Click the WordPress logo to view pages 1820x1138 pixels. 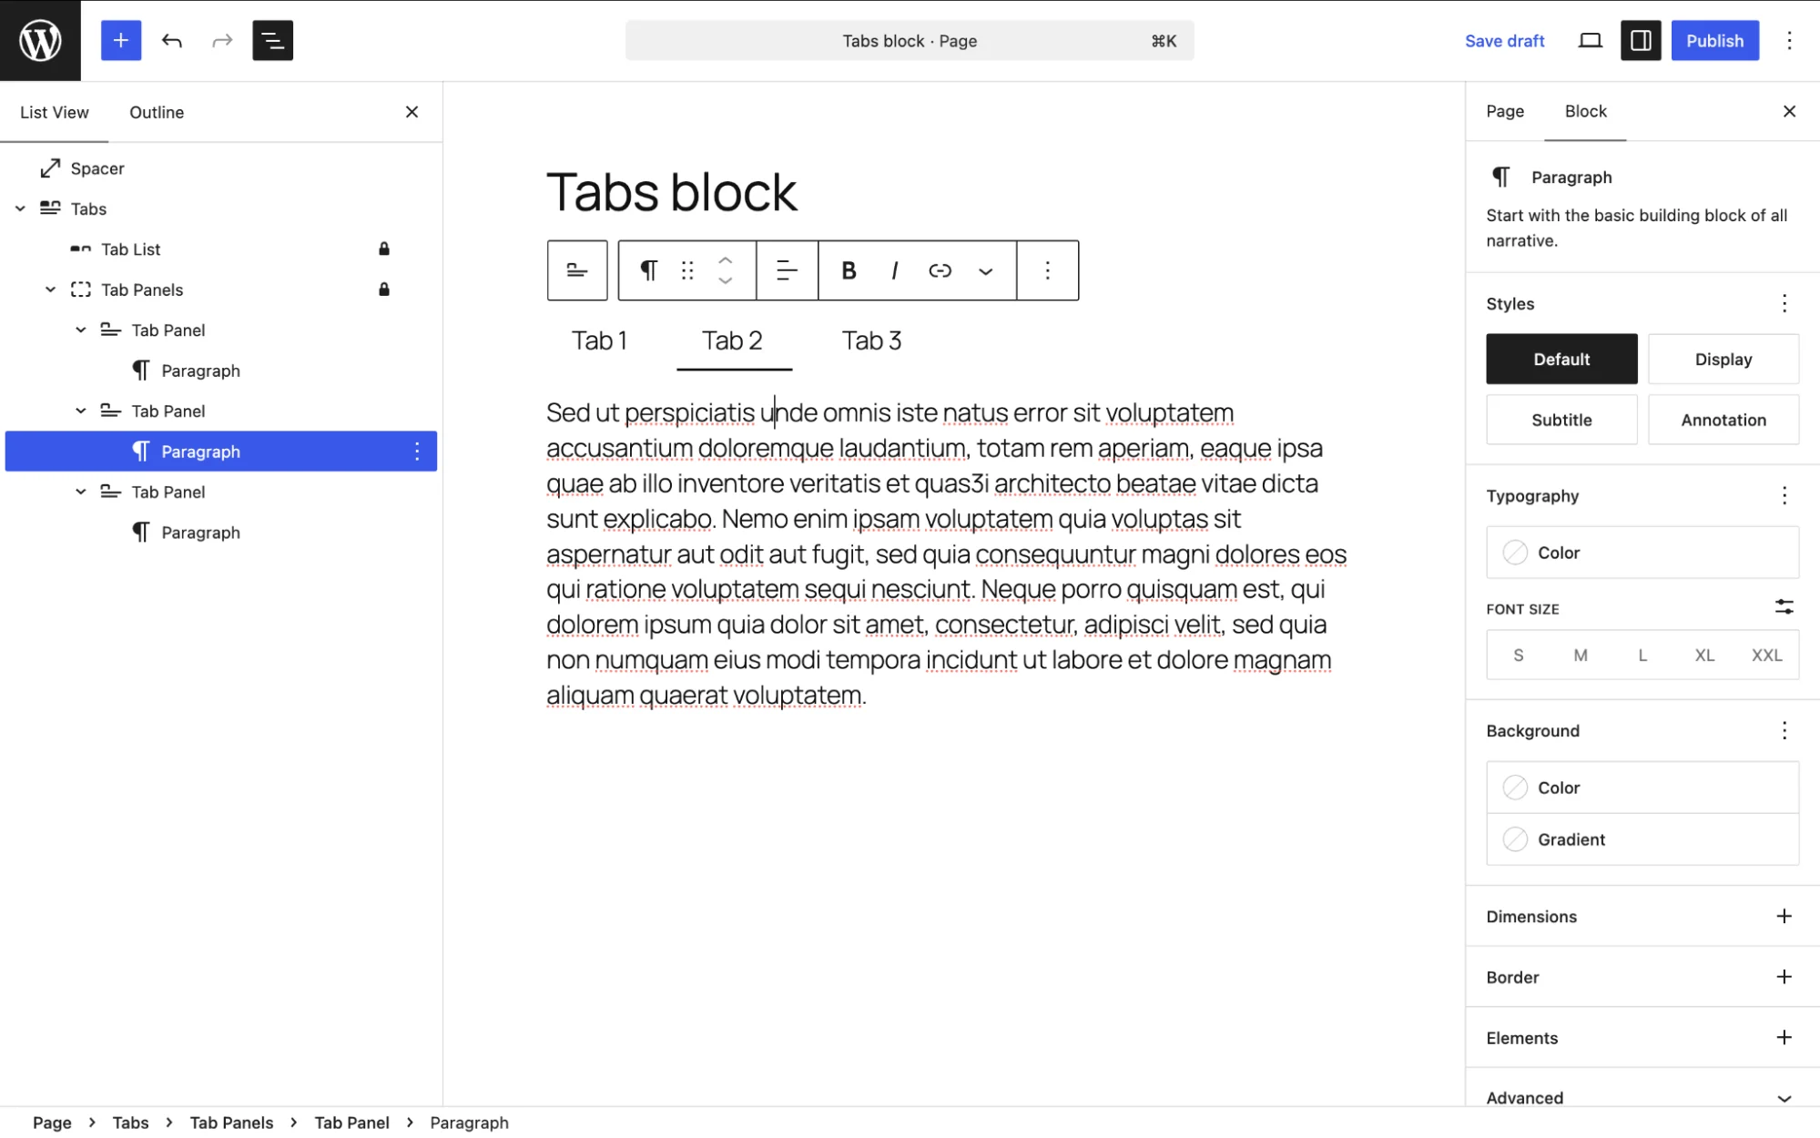tap(40, 40)
